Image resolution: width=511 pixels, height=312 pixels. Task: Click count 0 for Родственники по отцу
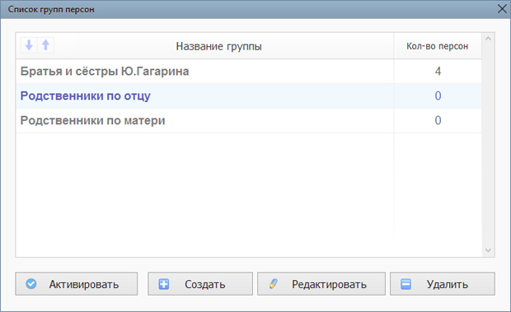coord(438,96)
